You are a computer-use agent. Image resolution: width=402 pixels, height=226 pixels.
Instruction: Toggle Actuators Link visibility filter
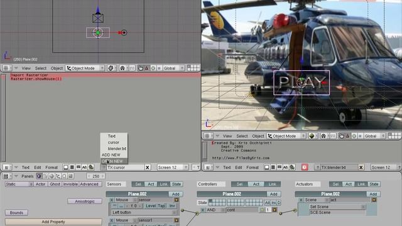(361, 184)
